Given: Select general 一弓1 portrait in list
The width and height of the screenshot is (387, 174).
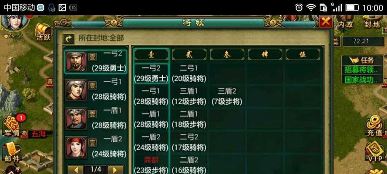Looking at the screenshot, I should point(77,90).
